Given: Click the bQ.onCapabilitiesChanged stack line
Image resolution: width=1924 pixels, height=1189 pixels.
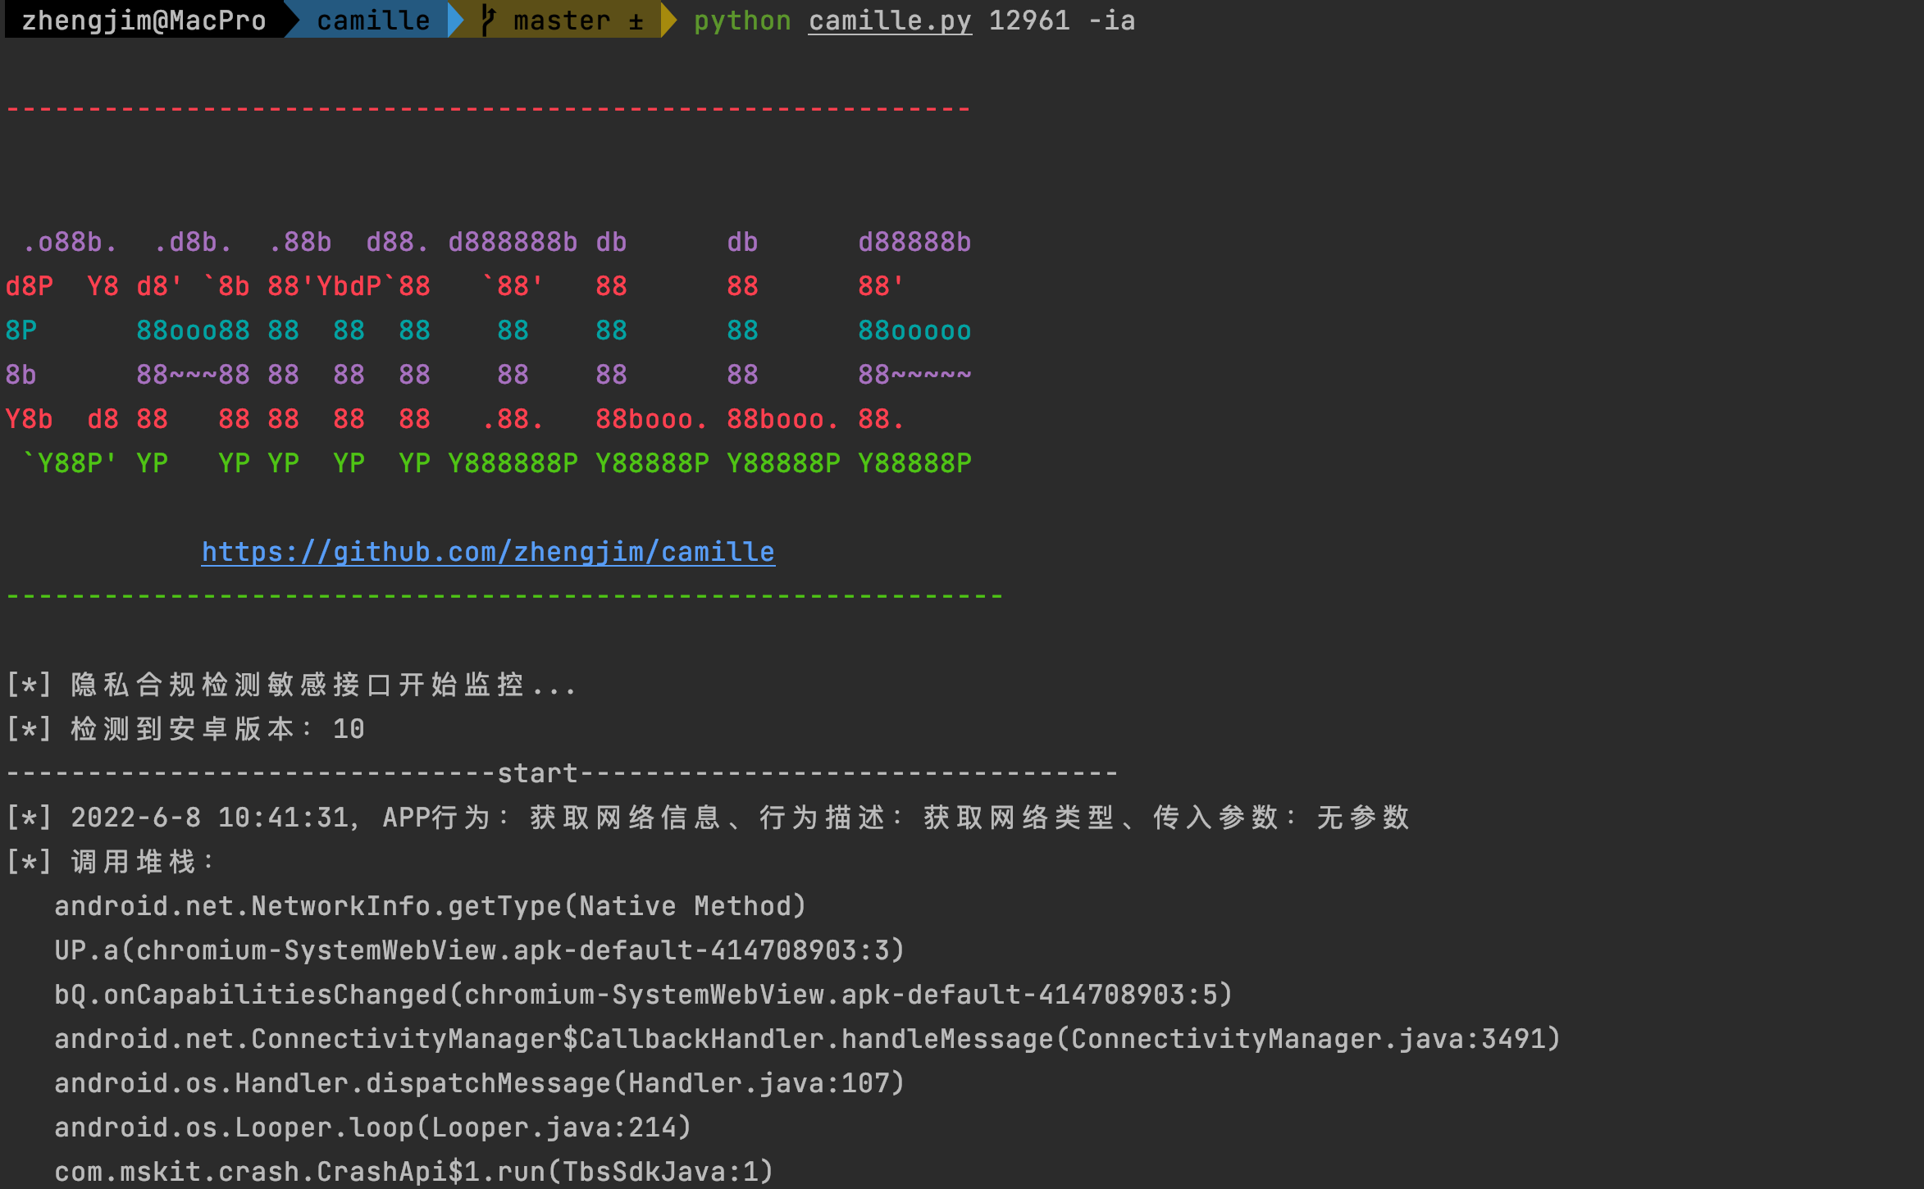Looking at the screenshot, I should tap(644, 995).
